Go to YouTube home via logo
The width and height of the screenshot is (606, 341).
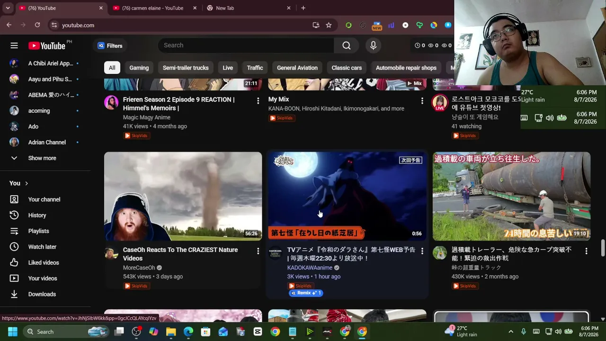[46, 45]
